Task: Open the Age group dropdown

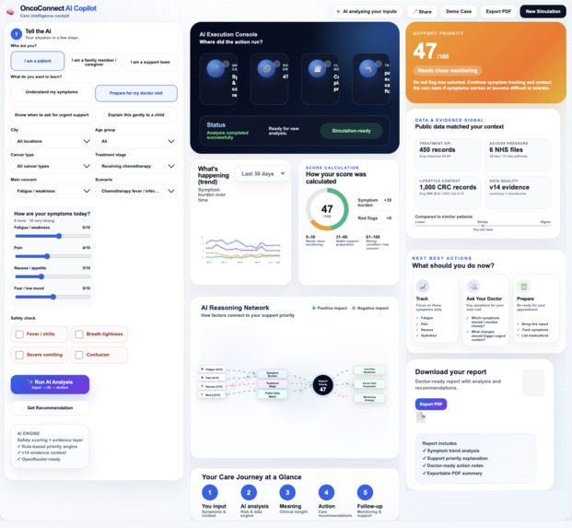Action: tap(136, 141)
